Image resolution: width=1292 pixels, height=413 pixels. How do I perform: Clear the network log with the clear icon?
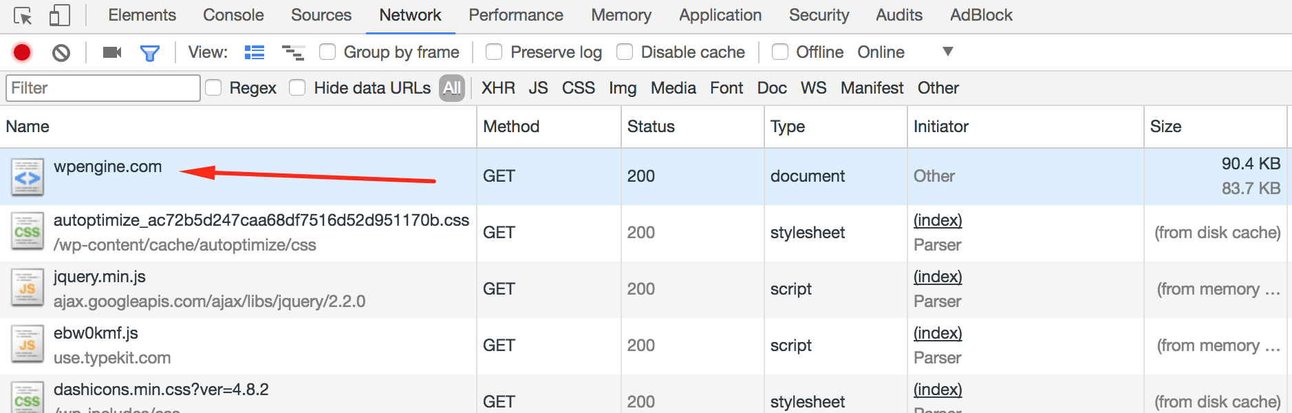pos(61,52)
